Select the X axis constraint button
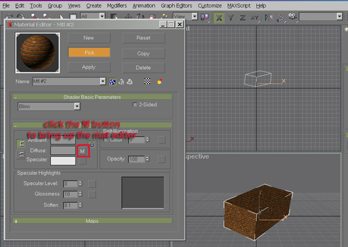The height and width of the screenshot is (247, 348). [219, 17]
